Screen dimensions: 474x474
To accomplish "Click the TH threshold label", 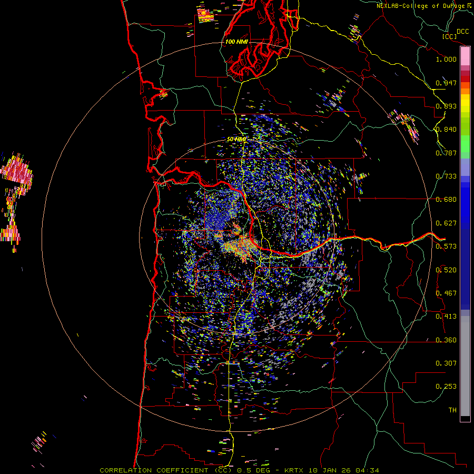I will pyautogui.click(x=452, y=410).
